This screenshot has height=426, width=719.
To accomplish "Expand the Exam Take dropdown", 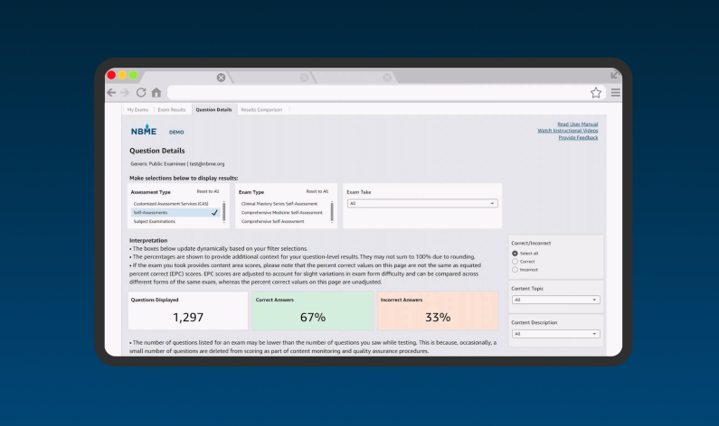I will coord(422,203).
